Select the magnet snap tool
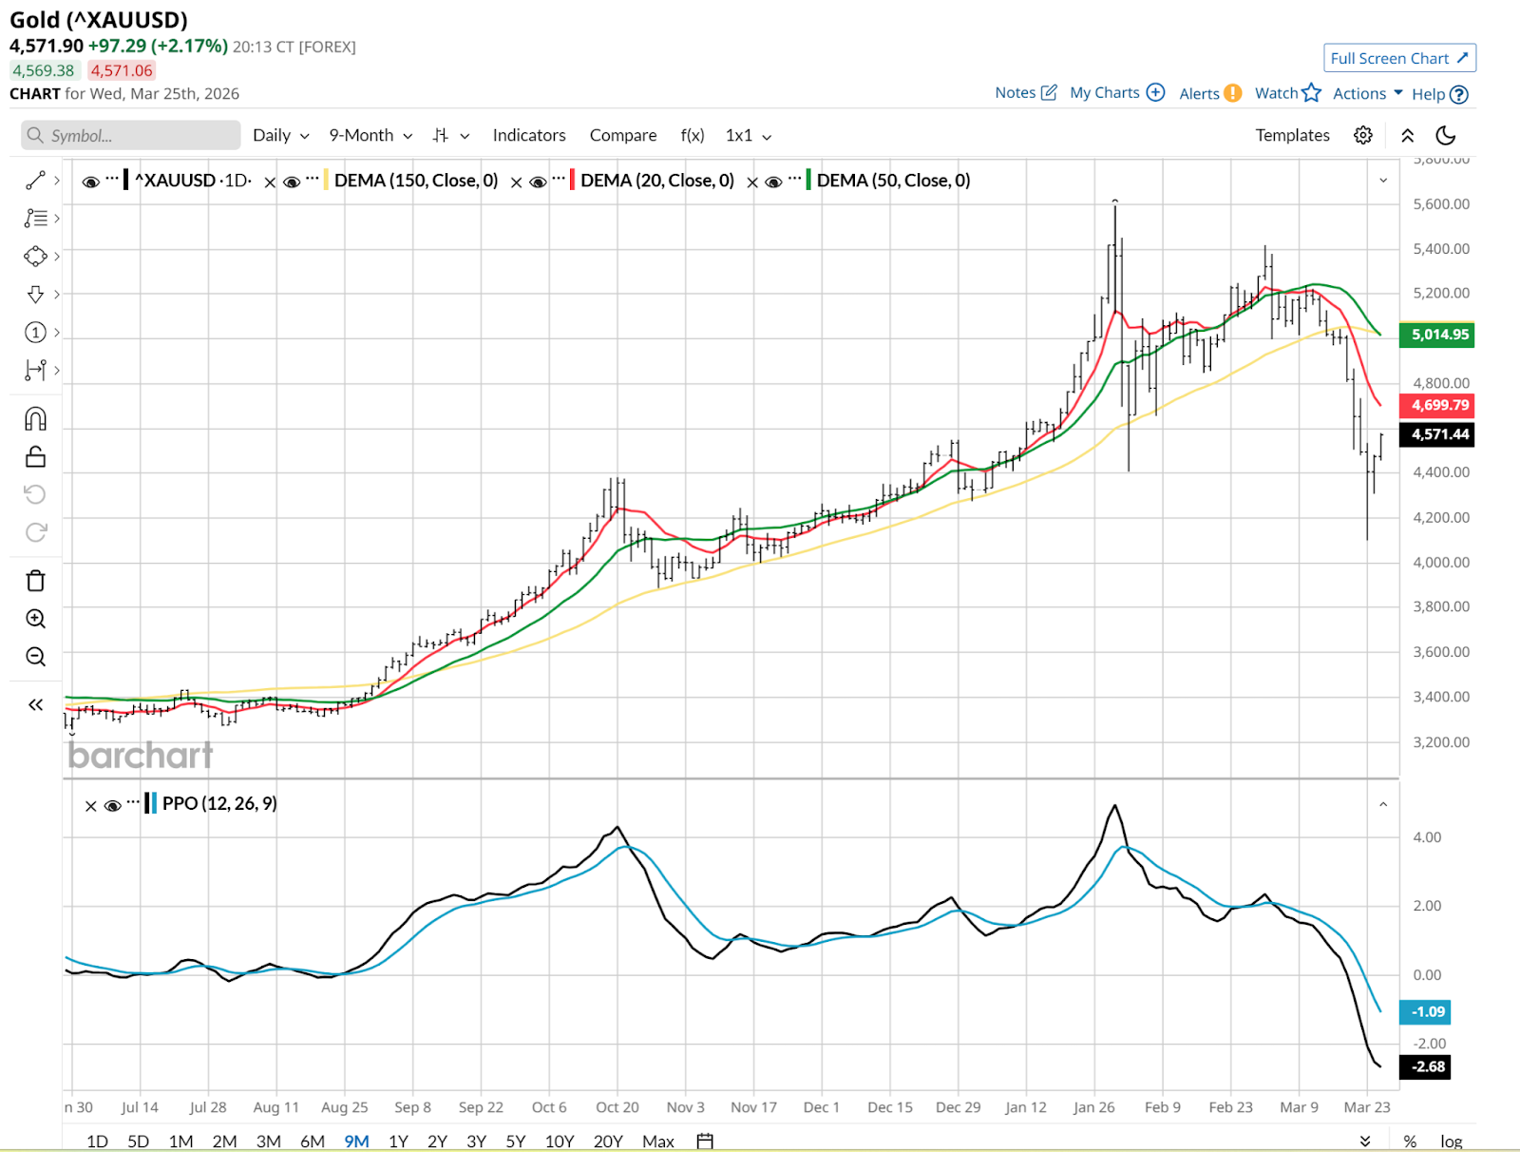This screenshot has height=1152, width=1520. tap(35, 419)
